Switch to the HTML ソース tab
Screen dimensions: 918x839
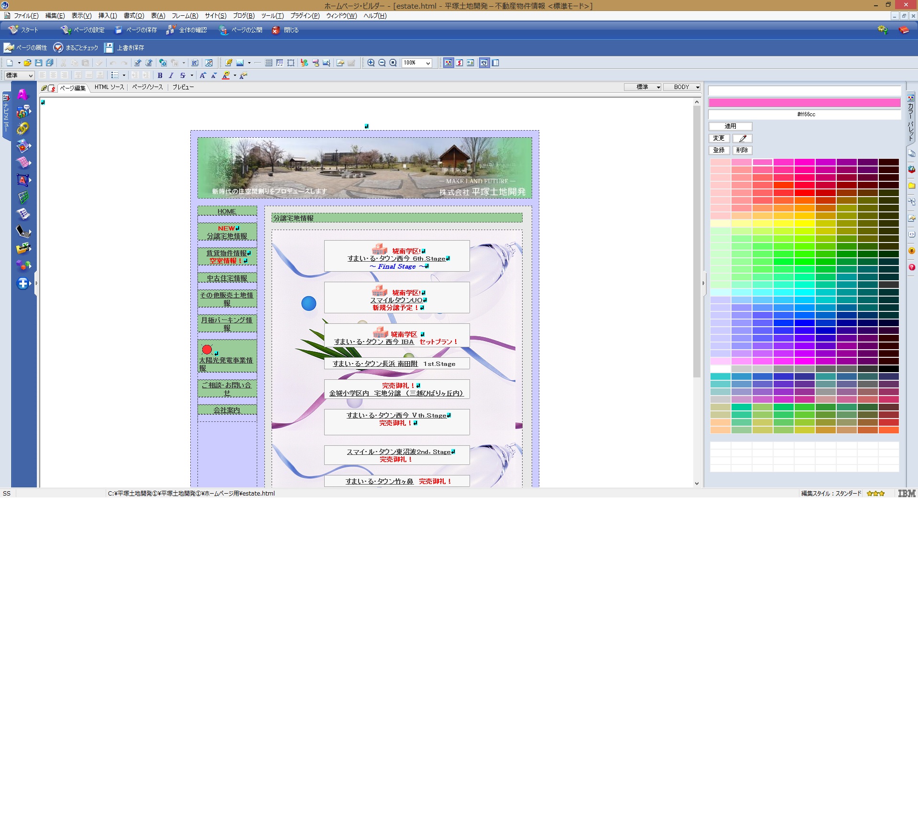[x=109, y=87]
